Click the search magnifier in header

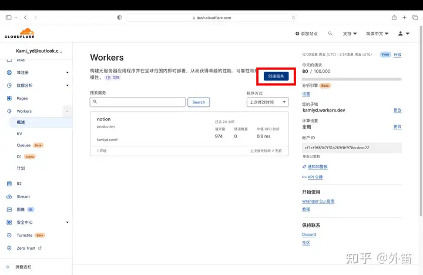tap(330, 33)
